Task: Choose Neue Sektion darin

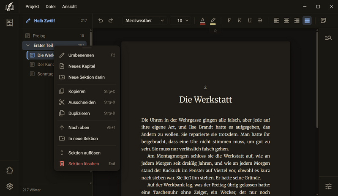Action: [87, 77]
